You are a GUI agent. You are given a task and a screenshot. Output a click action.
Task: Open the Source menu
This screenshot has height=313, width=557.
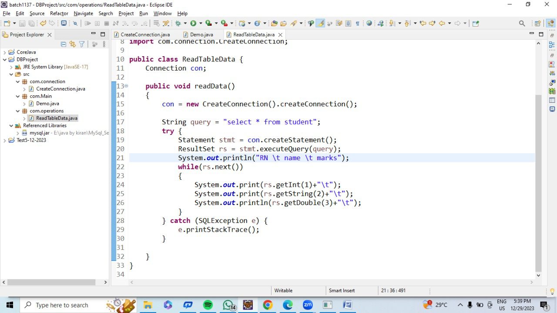(x=37, y=13)
